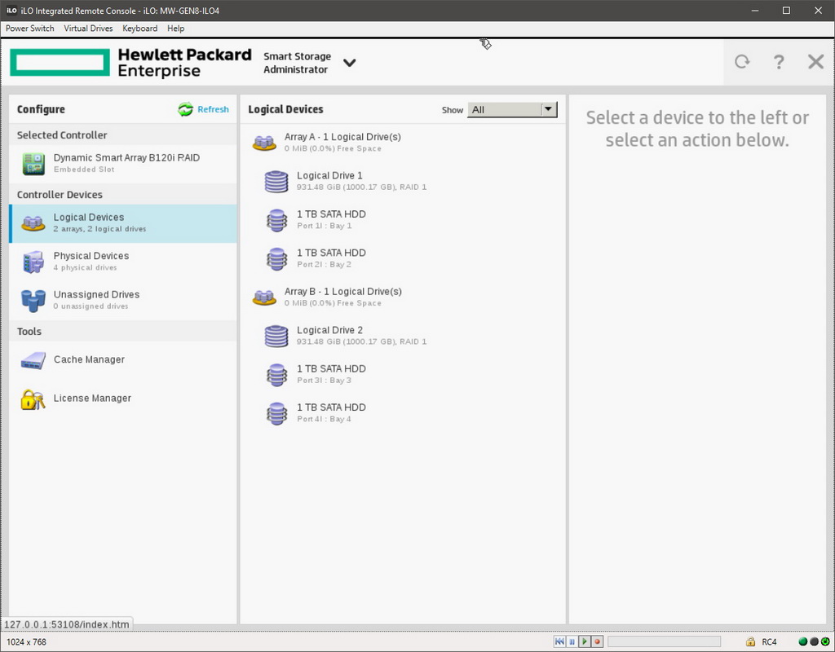Click the drive icon for Port 3I Bay 3
835x652 pixels.
pyautogui.click(x=276, y=375)
